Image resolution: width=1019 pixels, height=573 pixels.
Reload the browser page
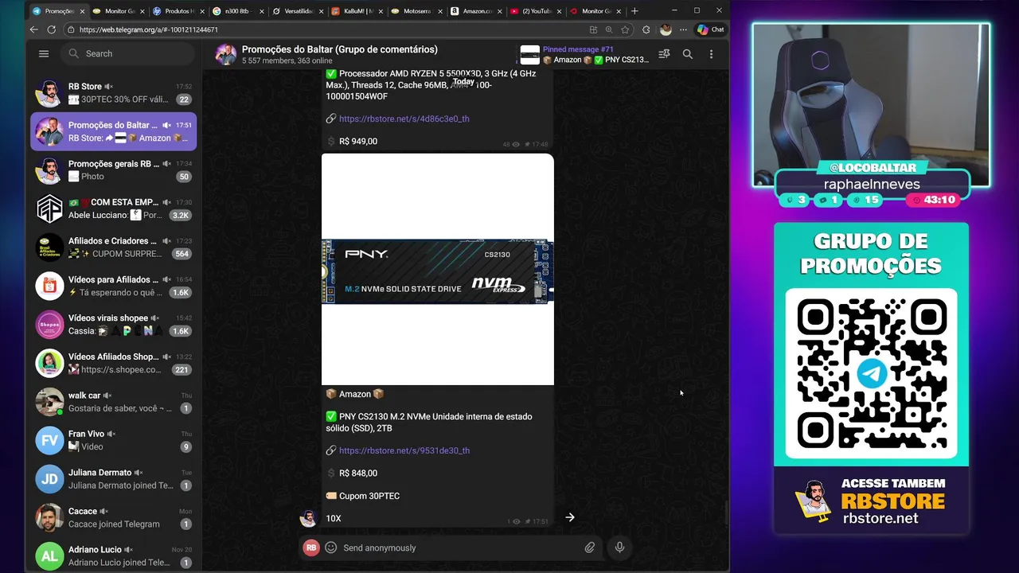[52, 29]
